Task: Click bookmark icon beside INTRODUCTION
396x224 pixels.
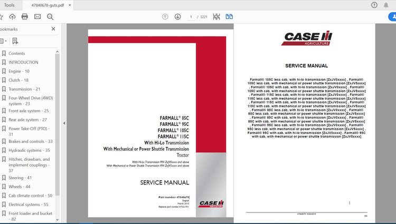Action: point(4,62)
